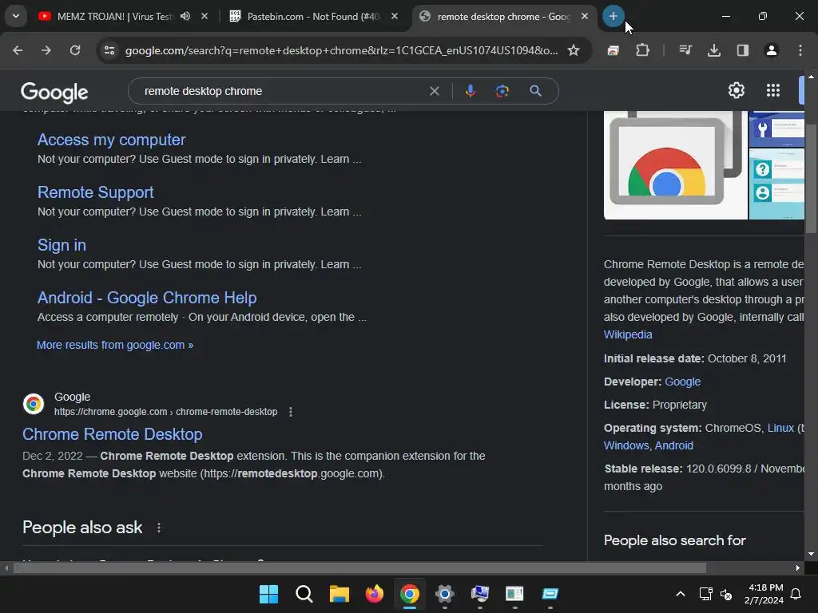Open the Chrome Remote Desktop logo image
Screen dimensions: 818x613
pyautogui.click(x=675, y=164)
